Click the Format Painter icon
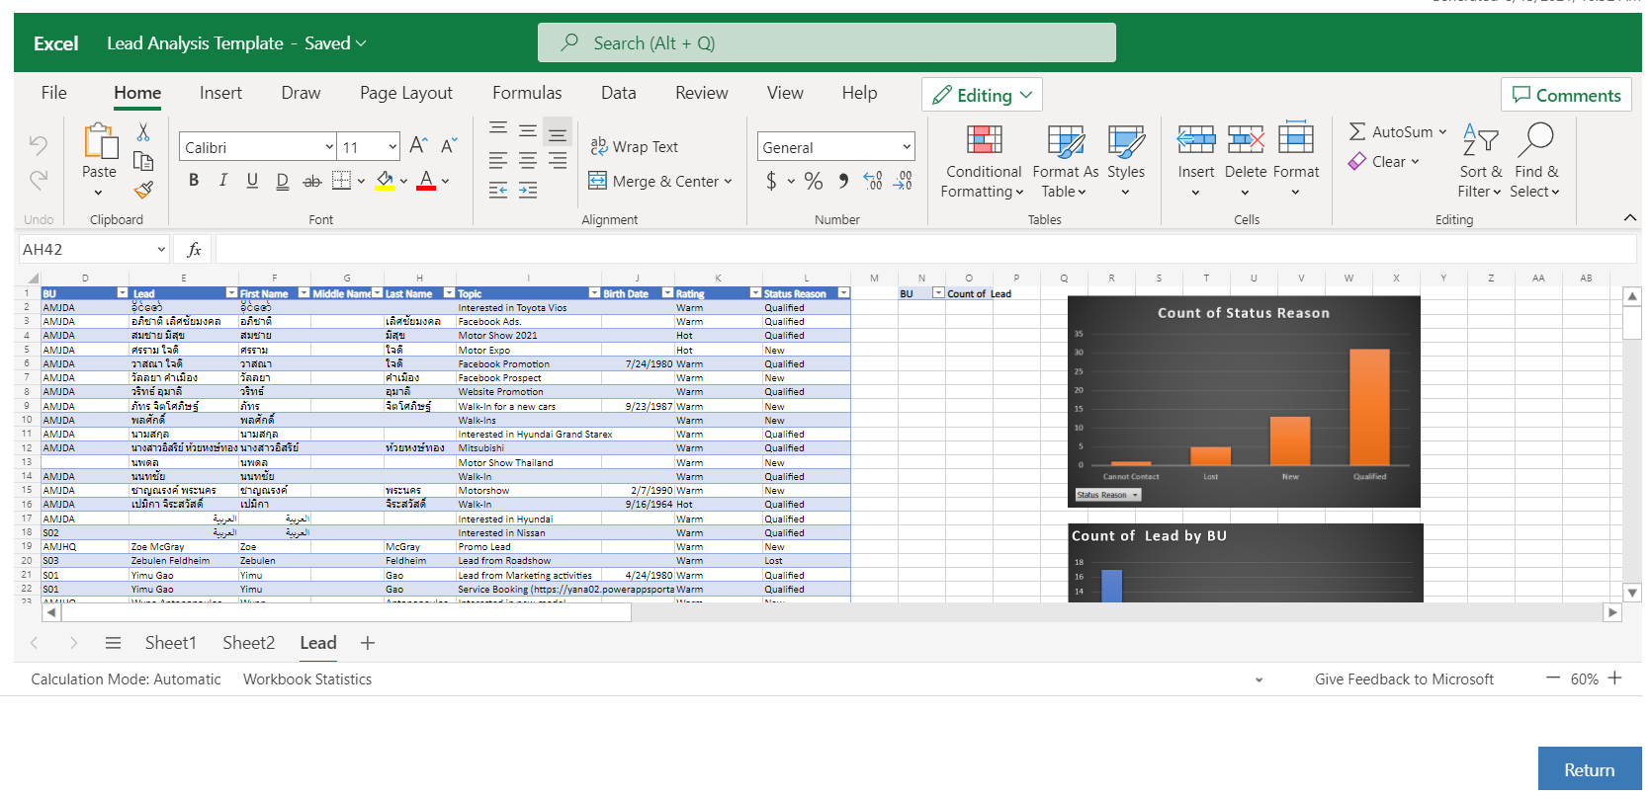Viewport: 1651px width, 798px height. pos(143,190)
